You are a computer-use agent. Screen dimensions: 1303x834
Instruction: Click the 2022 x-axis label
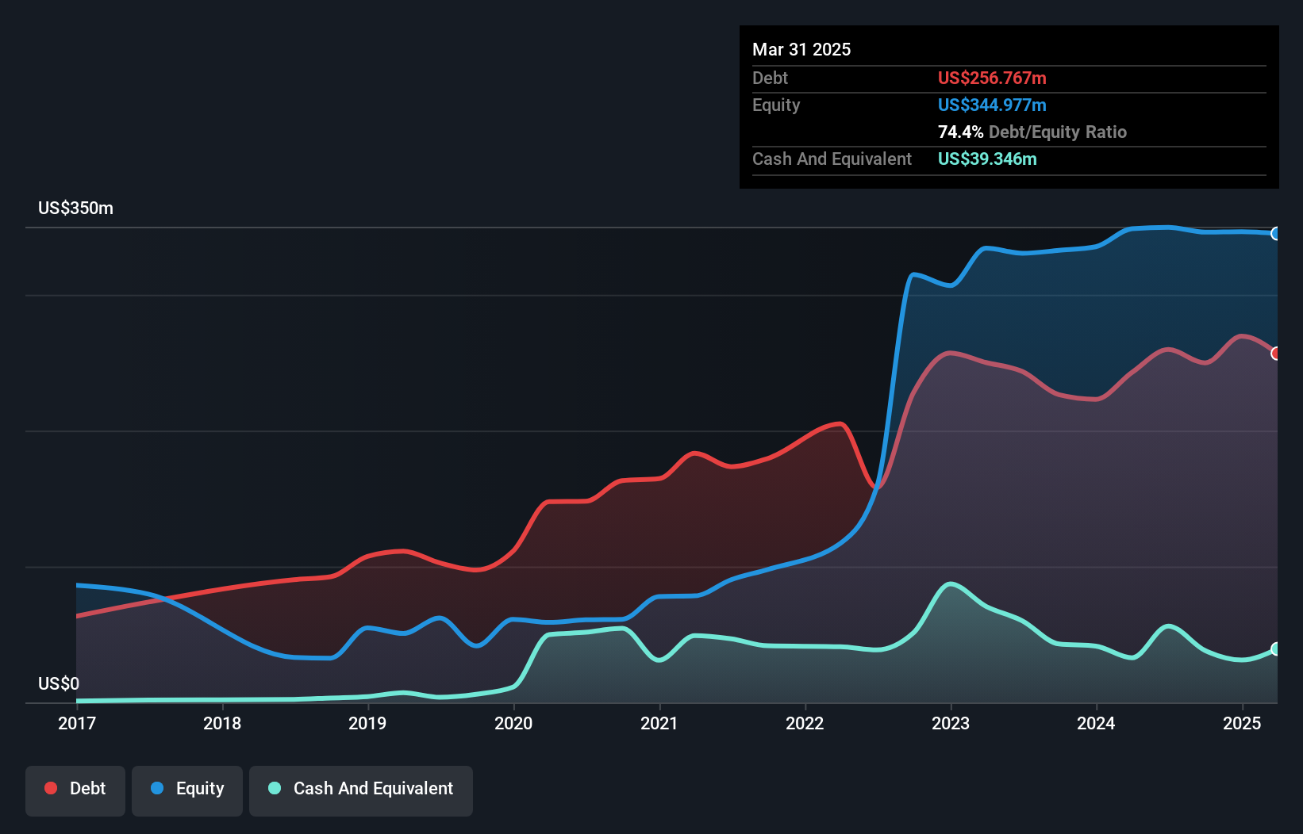[805, 723]
